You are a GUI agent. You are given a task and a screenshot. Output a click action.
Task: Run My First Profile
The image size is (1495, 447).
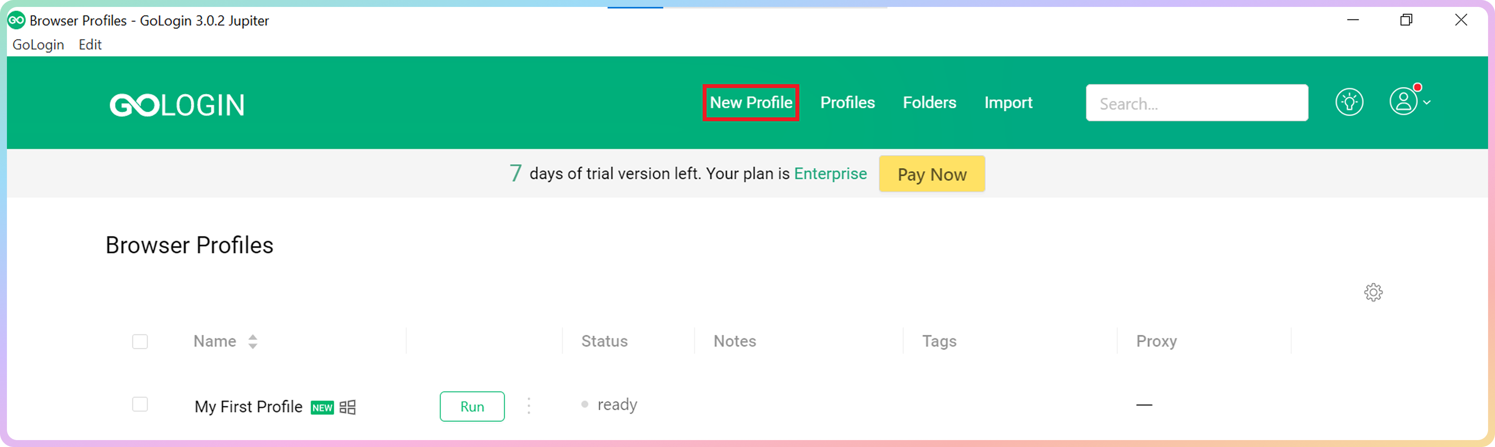pos(472,406)
